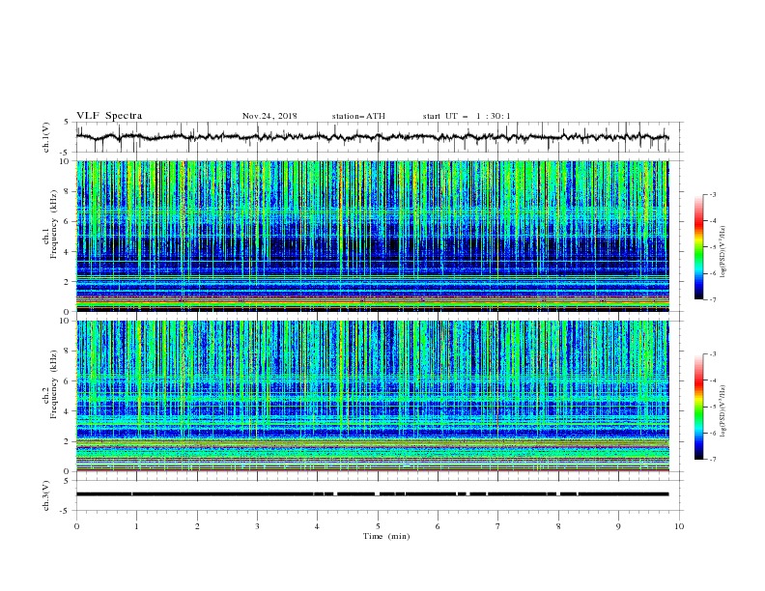Click time axis tick label "1"
The height and width of the screenshot is (591, 765).
[136, 526]
